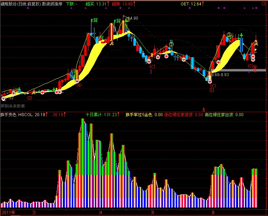The height and width of the screenshot is (216, 268).
Task: Click the red plus marker beside 7.32
Action: pyautogui.click(x=3, y=98)
